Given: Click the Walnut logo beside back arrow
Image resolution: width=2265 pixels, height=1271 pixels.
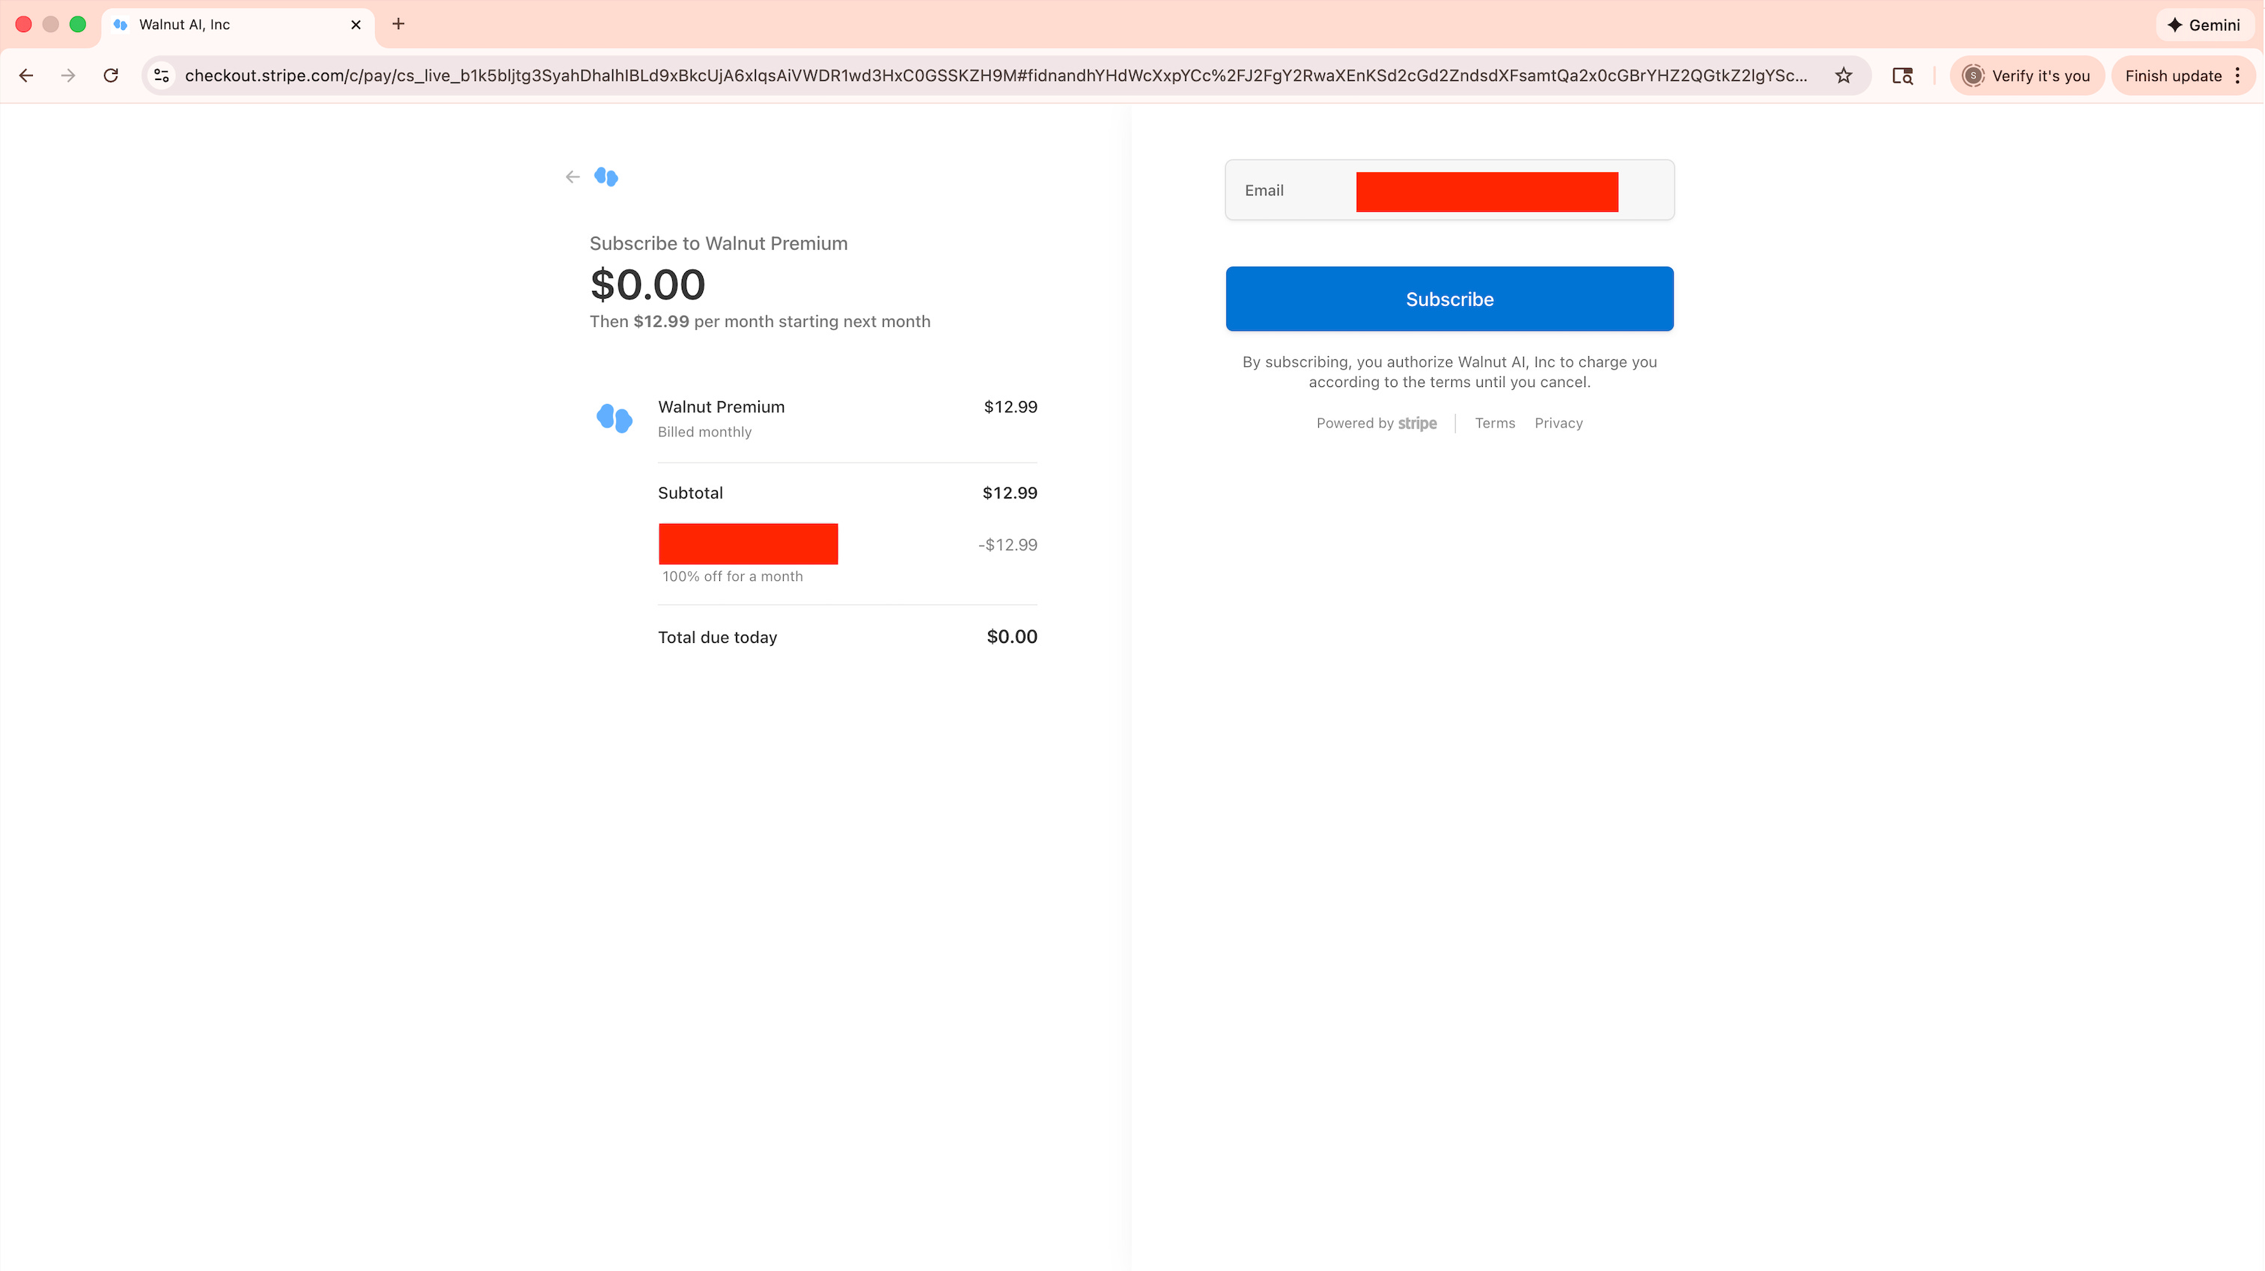Looking at the screenshot, I should (606, 177).
